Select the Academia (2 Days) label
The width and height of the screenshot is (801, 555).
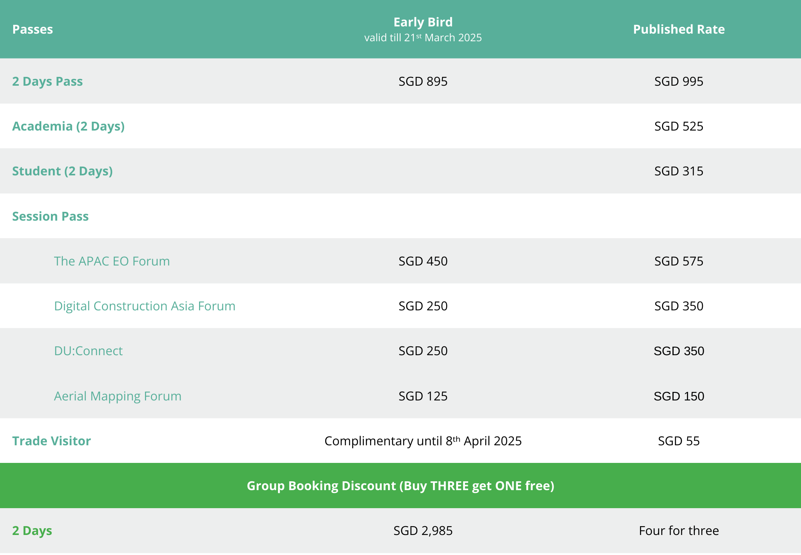[68, 126]
